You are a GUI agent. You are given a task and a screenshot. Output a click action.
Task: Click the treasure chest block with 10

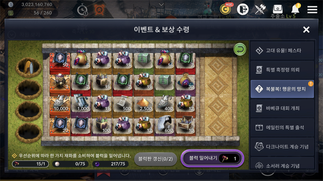click(x=185, y=126)
